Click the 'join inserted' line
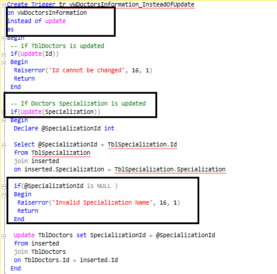This screenshot has width=277, height=274. click(36, 161)
